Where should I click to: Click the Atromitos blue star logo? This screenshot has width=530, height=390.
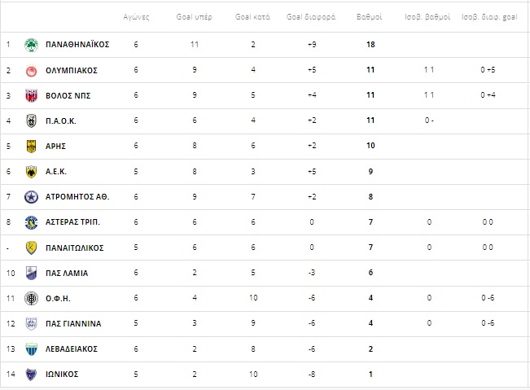(x=32, y=197)
